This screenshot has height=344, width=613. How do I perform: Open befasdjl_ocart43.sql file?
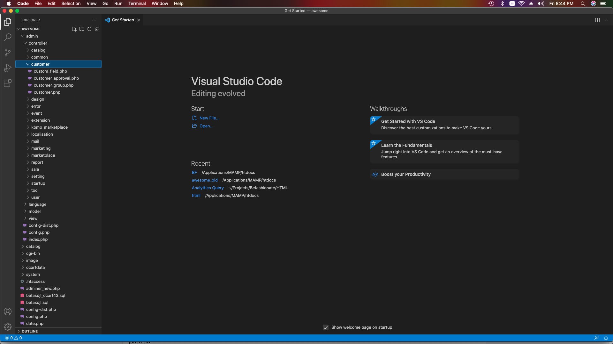58,296
